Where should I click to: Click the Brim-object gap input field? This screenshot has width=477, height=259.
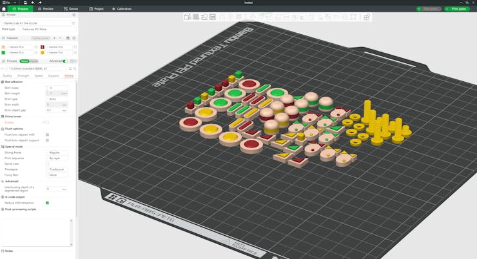click(x=57, y=110)
